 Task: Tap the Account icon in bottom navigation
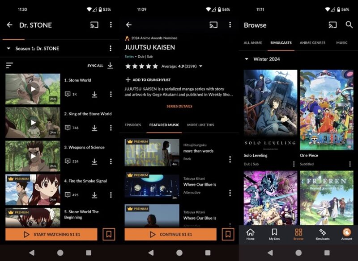coord(346,234)
